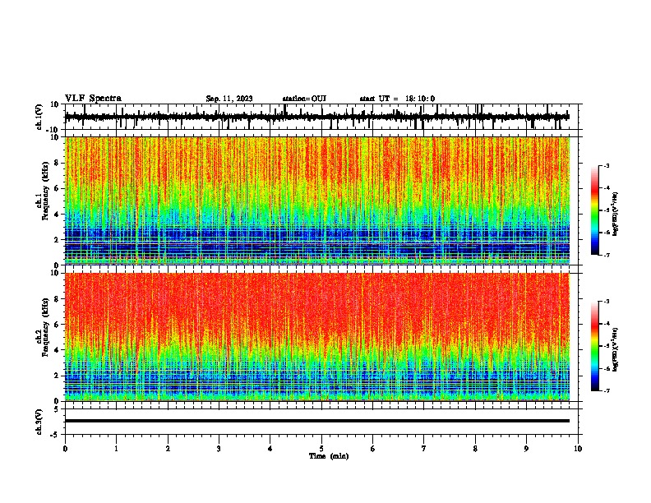Click the 'start UT = 18:10:0' label
Screen dimensions: 651x503
click(397, 99)
